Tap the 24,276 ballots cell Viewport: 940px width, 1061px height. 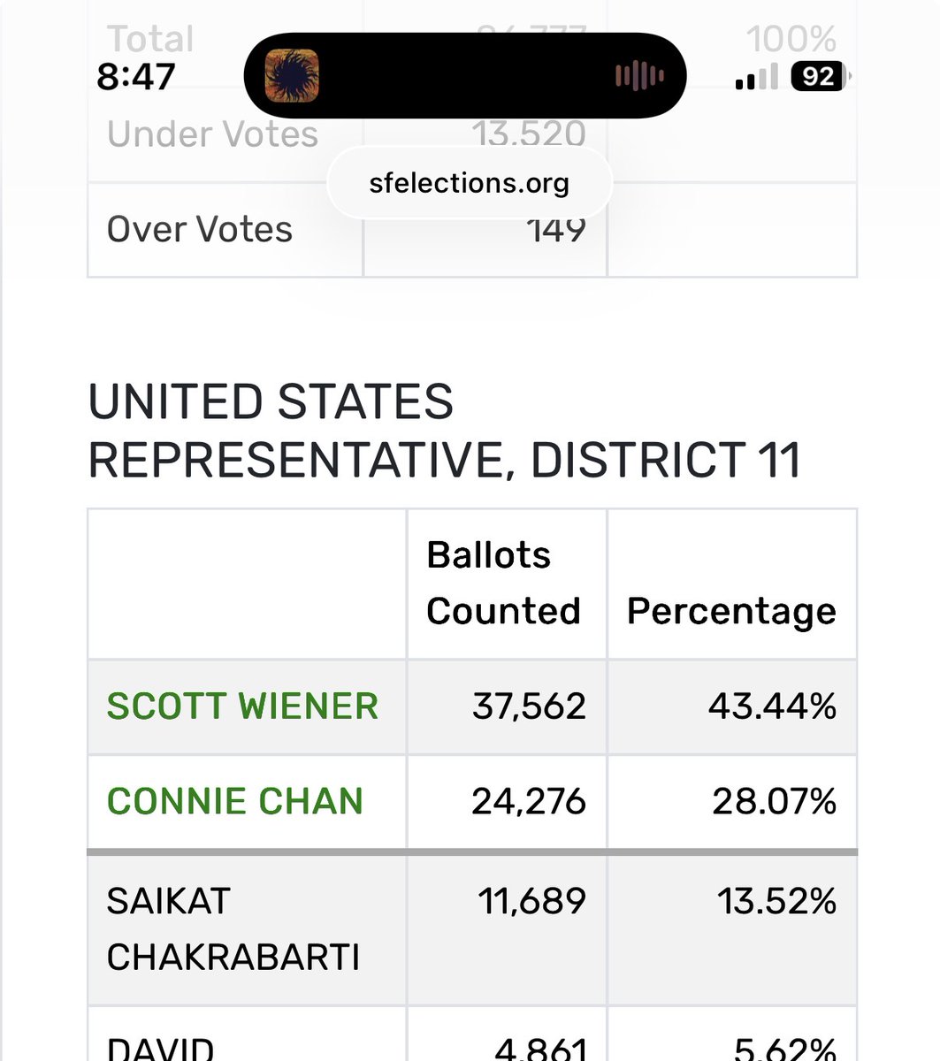529,802
